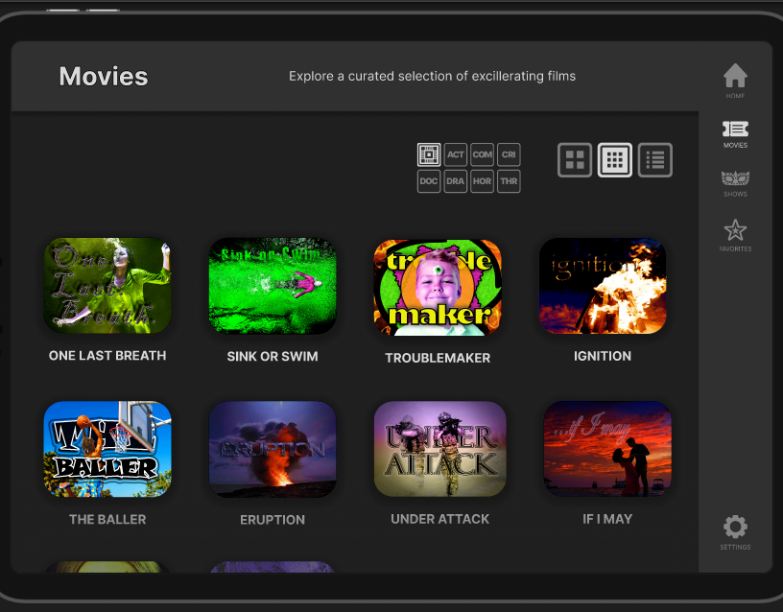
Task: Open Eruption poster
Action: pyautogui.click(x=273, y=449)
